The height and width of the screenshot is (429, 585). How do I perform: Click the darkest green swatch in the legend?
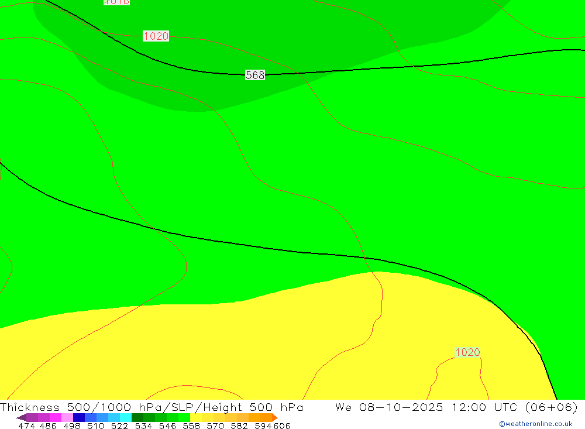(x=137, y=417)
